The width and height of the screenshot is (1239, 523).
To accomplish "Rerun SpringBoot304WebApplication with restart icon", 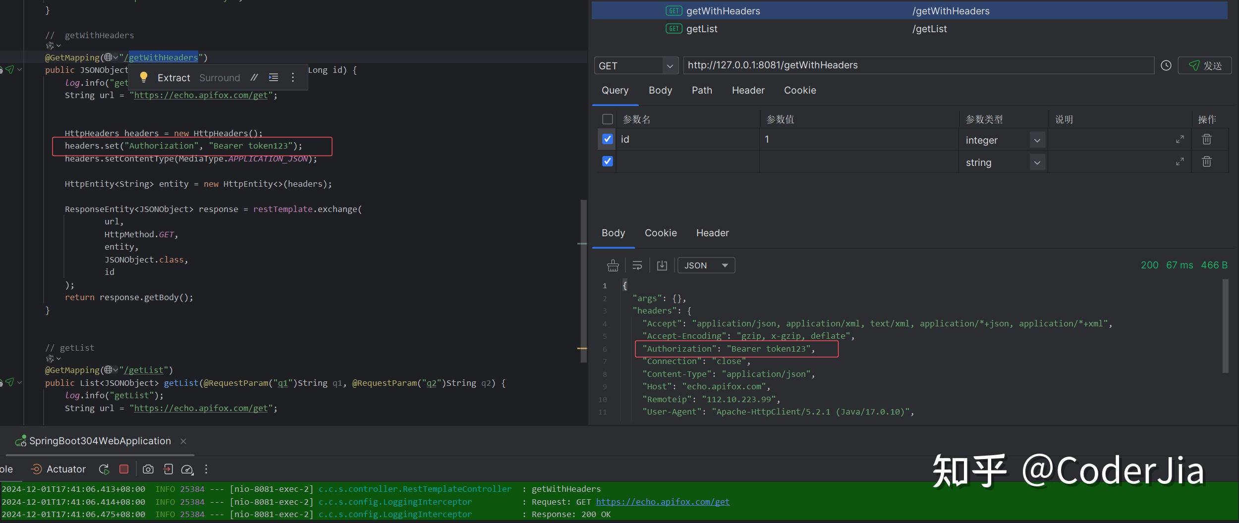I will tap(104, 469).
